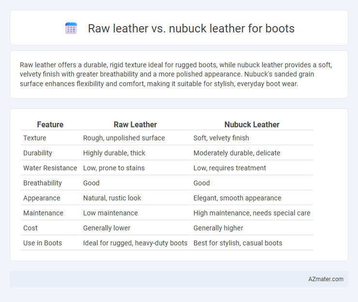
Task: Click the 'Cost' row label
Action: pyautogui.click(x=30, y=228)
